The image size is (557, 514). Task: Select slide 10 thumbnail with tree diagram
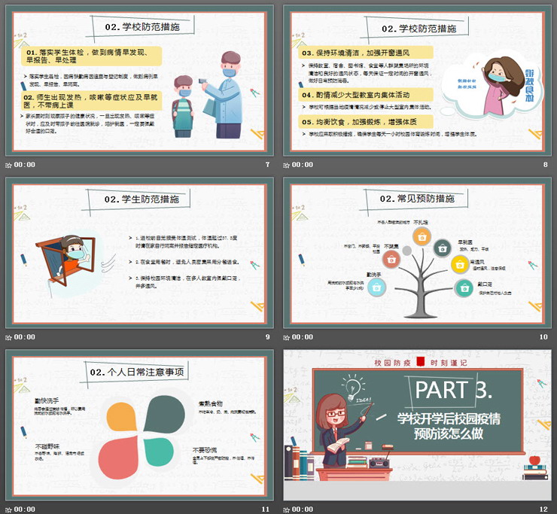click(x=417, y=253)
